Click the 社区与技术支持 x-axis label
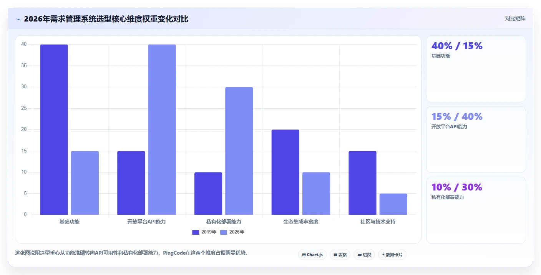The image size is (541, 275). [x=378, y=222]
